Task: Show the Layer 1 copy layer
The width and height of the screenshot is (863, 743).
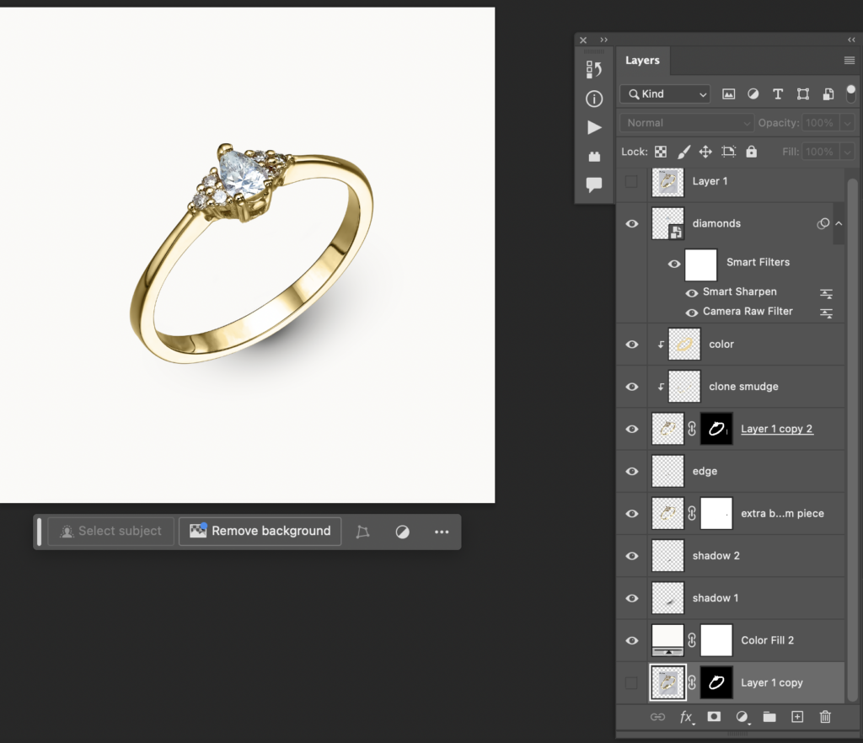Action: pyautogui.click(x=632, y=683)
